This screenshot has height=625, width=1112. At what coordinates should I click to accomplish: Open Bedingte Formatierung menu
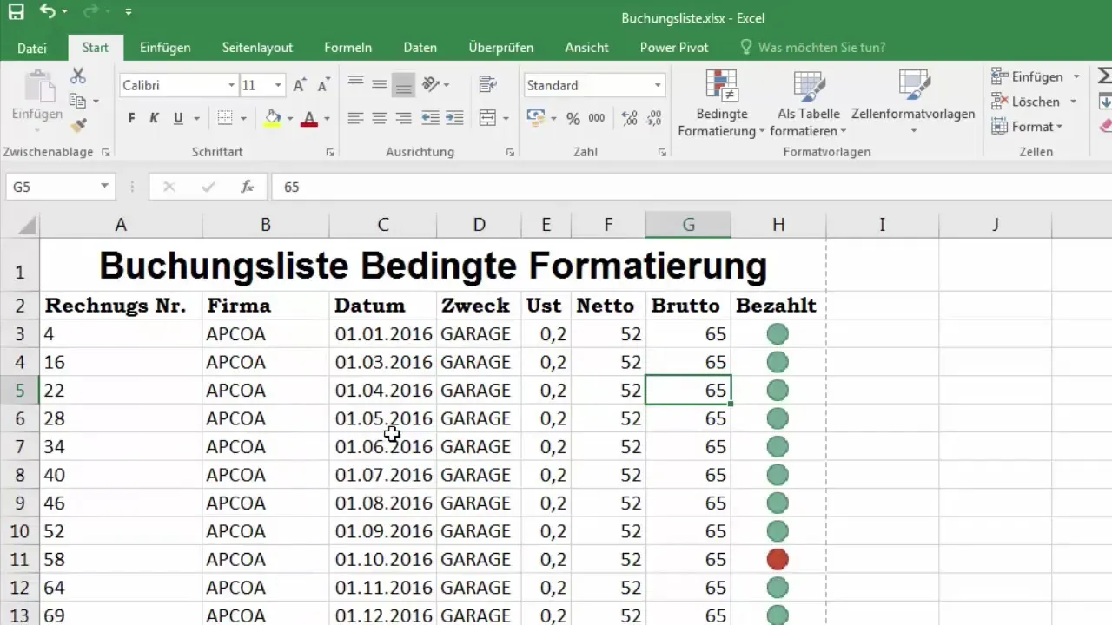tap(721, 102)
